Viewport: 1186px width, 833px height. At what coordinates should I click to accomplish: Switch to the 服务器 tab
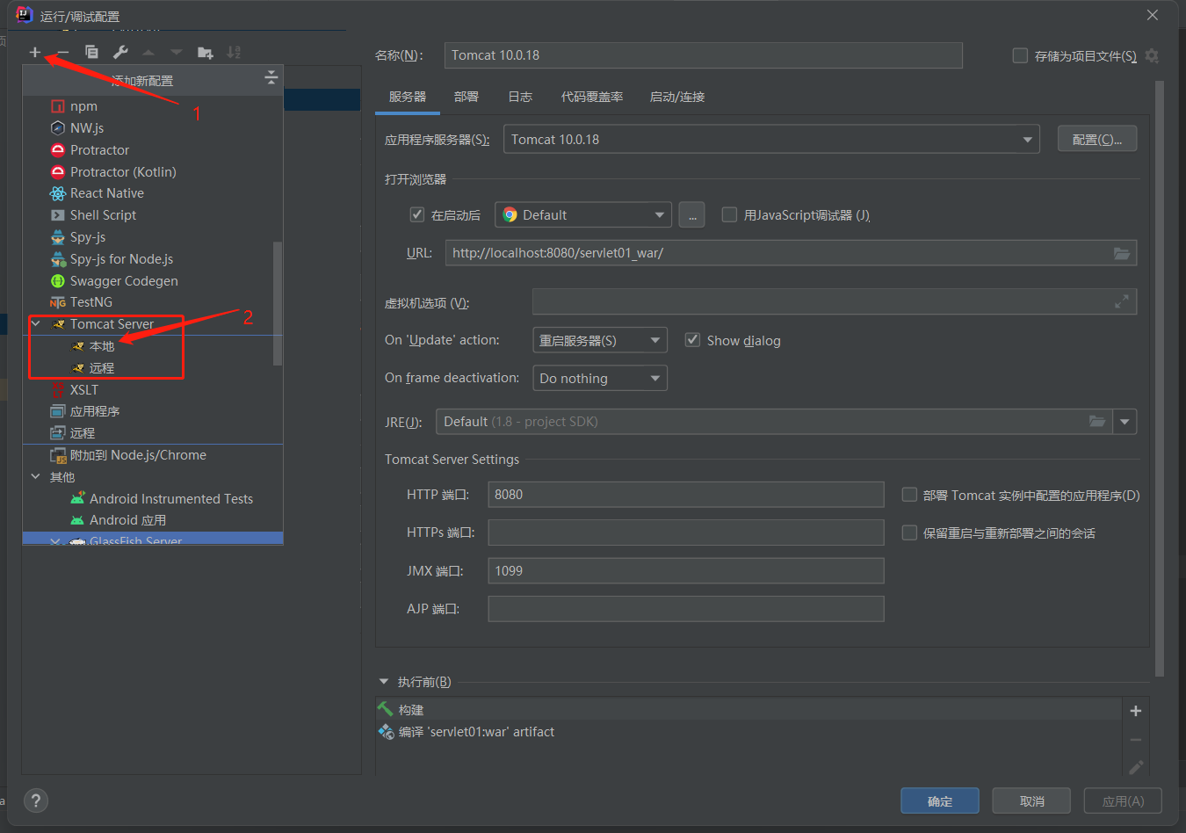pos(408,97)
